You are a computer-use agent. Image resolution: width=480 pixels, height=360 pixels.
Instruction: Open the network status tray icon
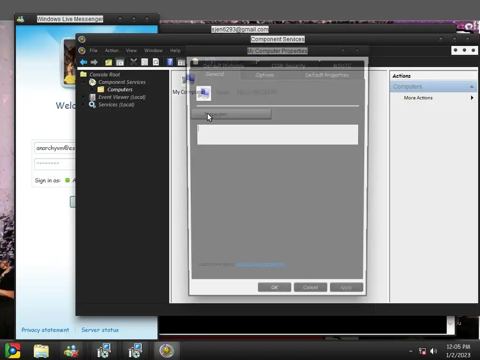(422, 351)
